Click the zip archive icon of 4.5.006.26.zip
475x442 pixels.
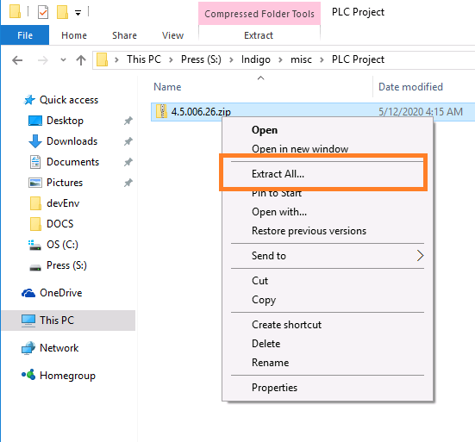(x=161, y=111)
